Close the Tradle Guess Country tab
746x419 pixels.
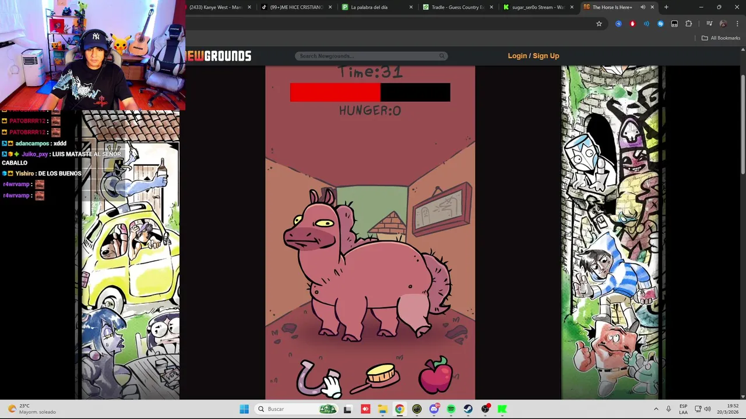coord(491,7)
